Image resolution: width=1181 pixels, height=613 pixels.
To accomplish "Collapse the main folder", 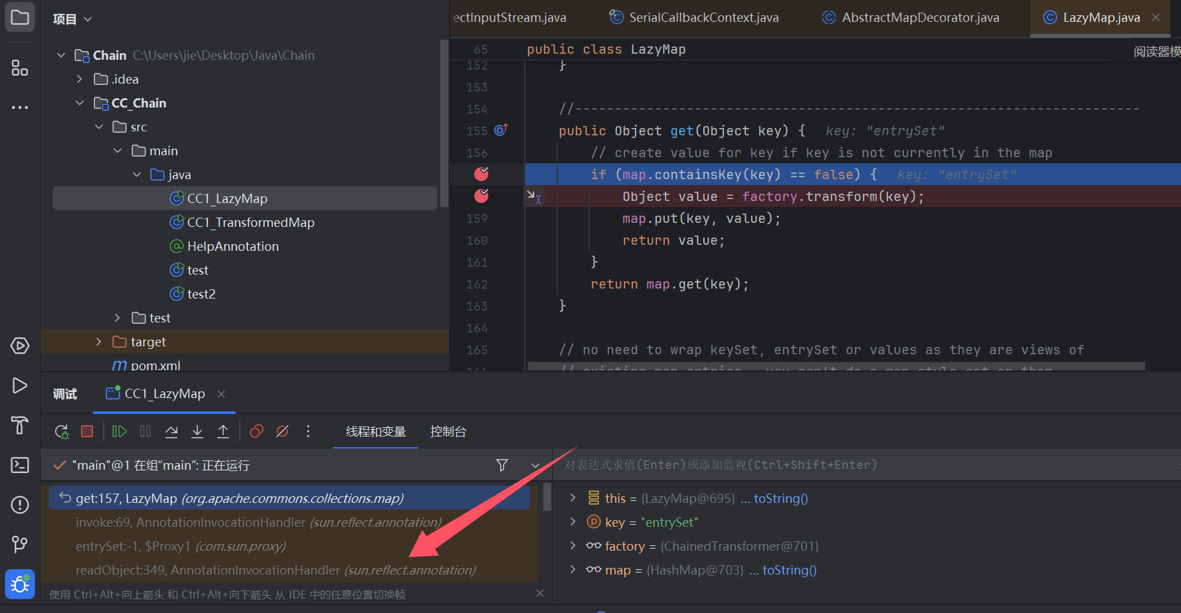I will pos(118,151).
